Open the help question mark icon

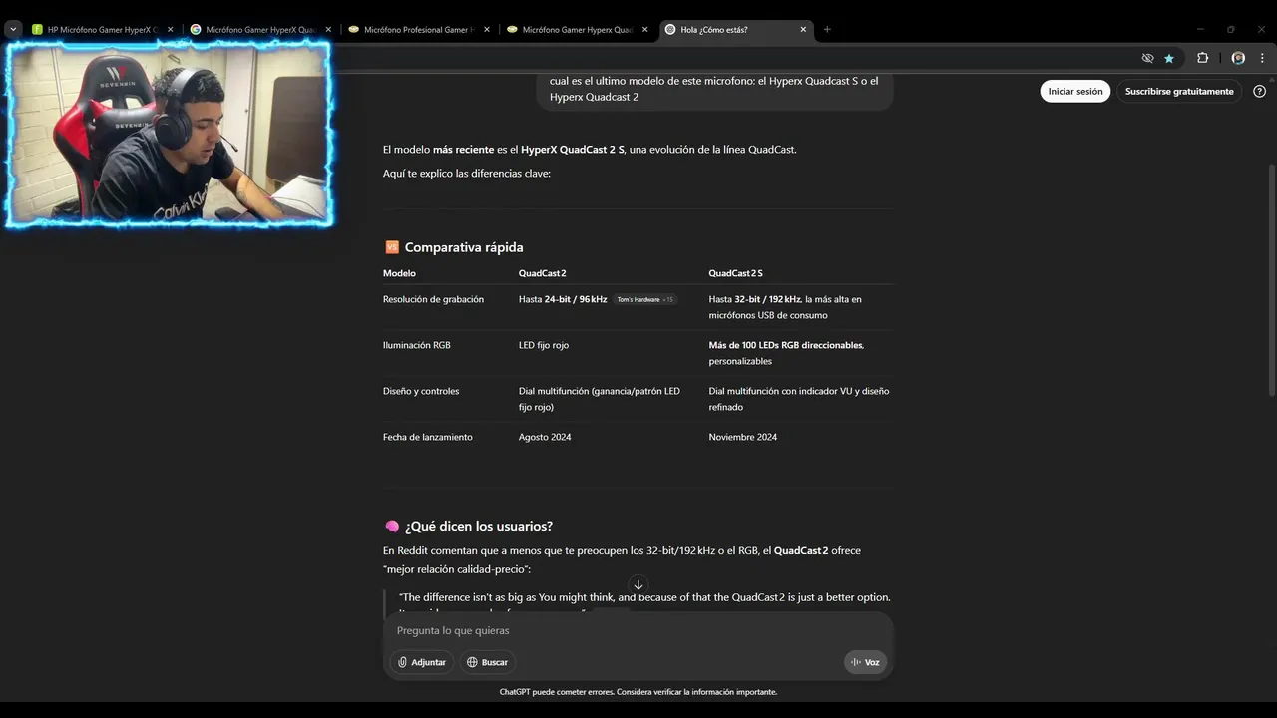coord(1259,91)
